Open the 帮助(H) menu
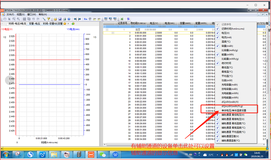 [43, 15]
